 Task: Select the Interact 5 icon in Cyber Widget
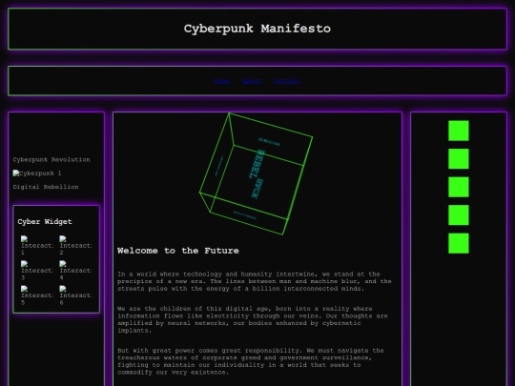[37, 295]
